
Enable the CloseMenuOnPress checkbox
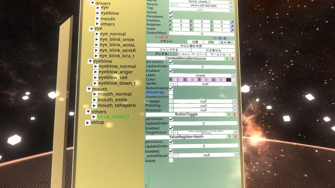(x=171, y=97)
